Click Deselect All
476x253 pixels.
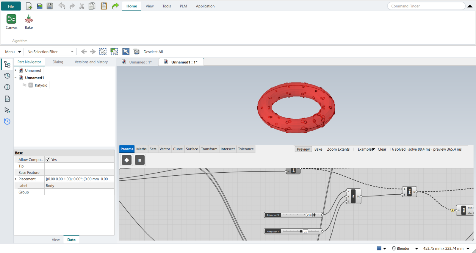coord(153,51)
